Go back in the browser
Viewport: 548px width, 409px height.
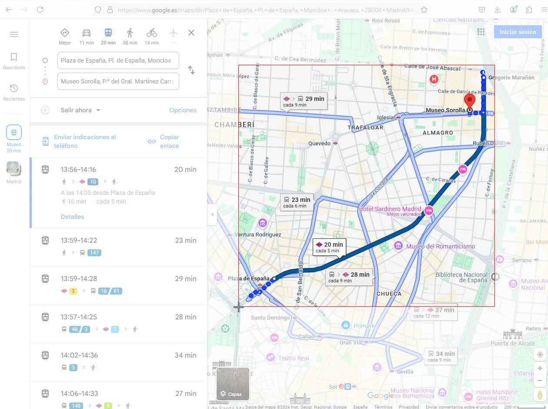pos(9,10)
